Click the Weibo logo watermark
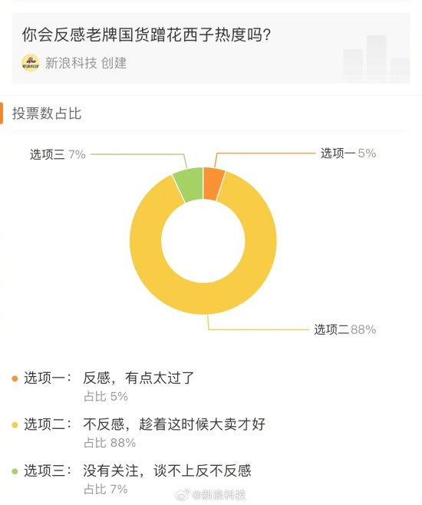This screenshot has height=505, width=422. 183,494
